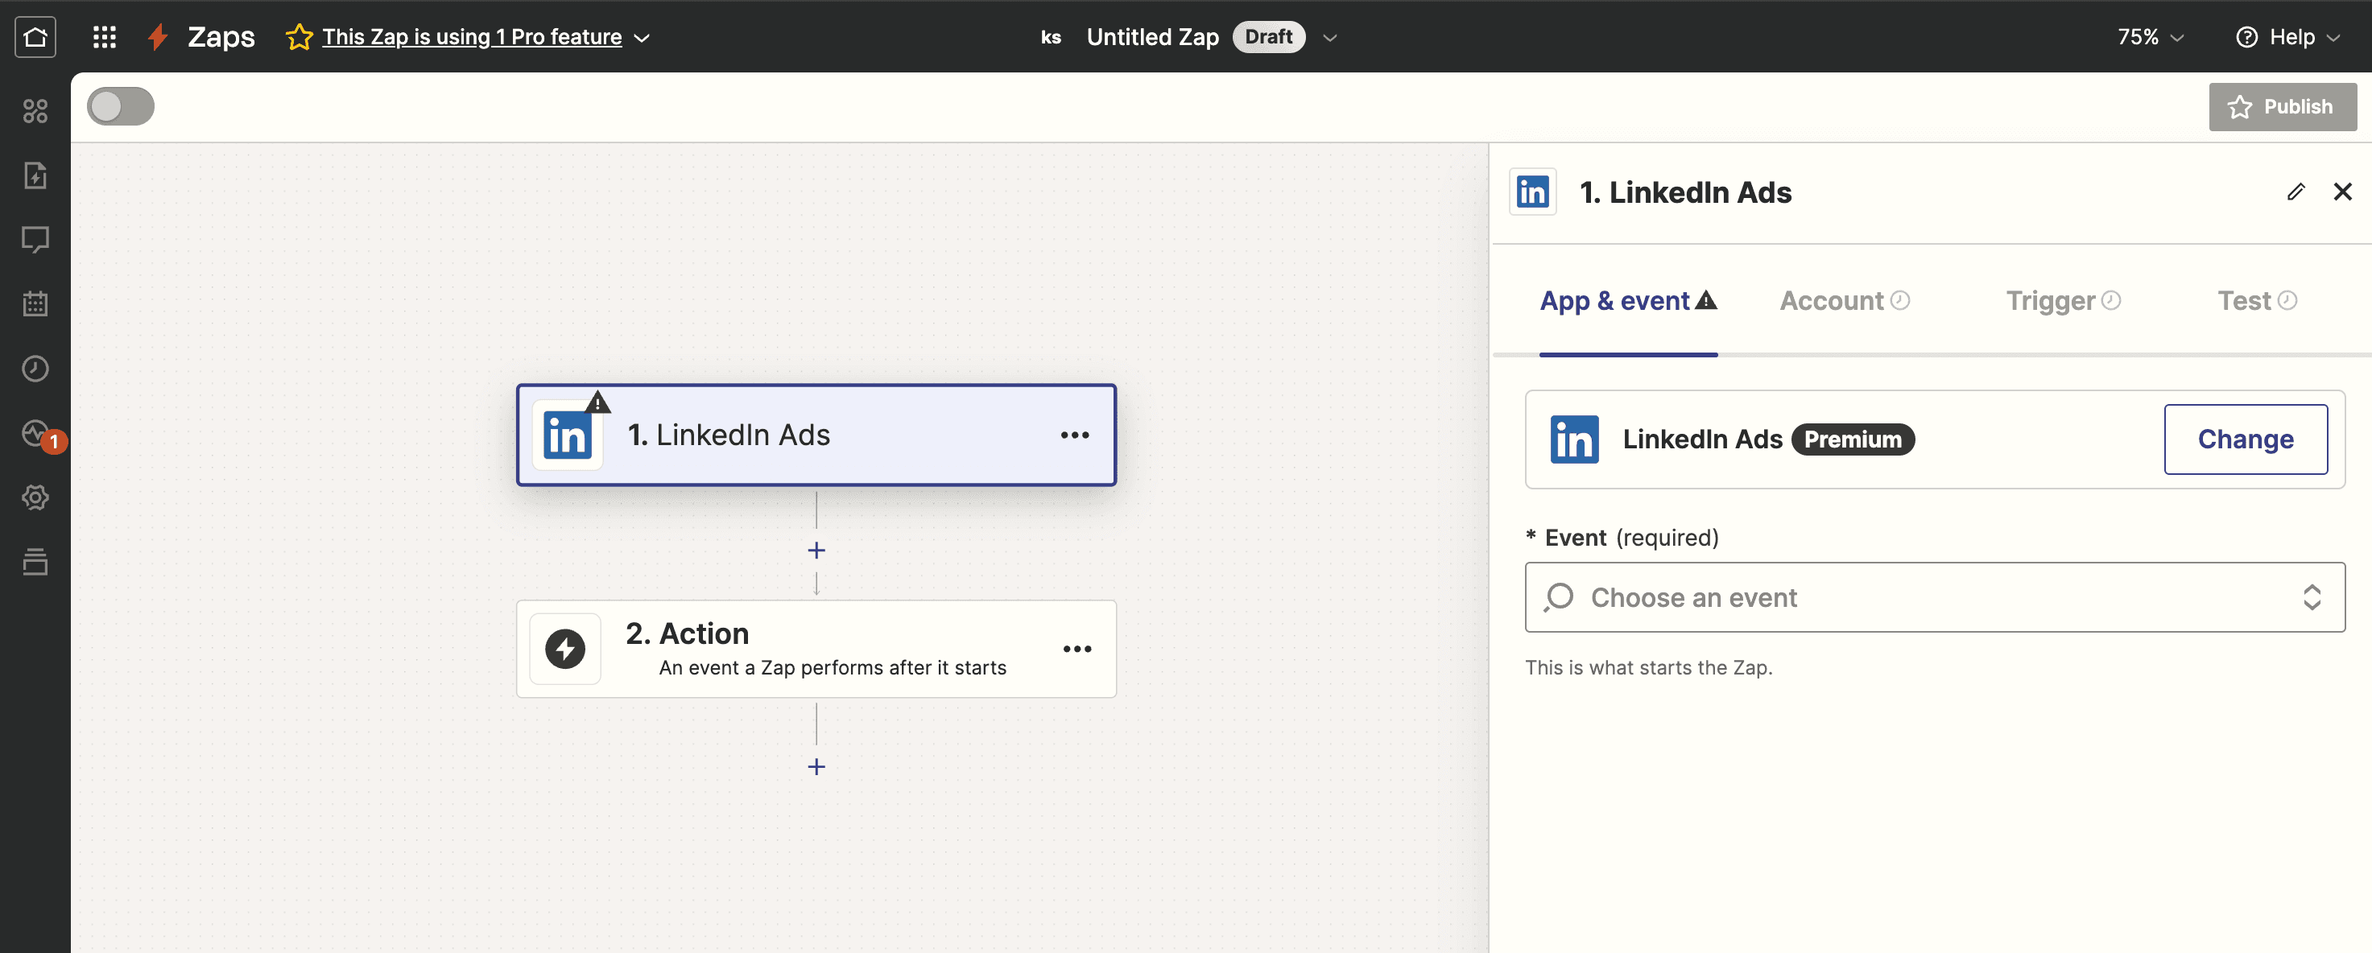Open the dashboard icon in sidebar

click(x=35, y=111)
